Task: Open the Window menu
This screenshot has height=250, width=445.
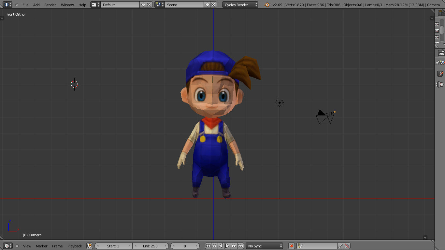Action: click(x=67, y=5)
